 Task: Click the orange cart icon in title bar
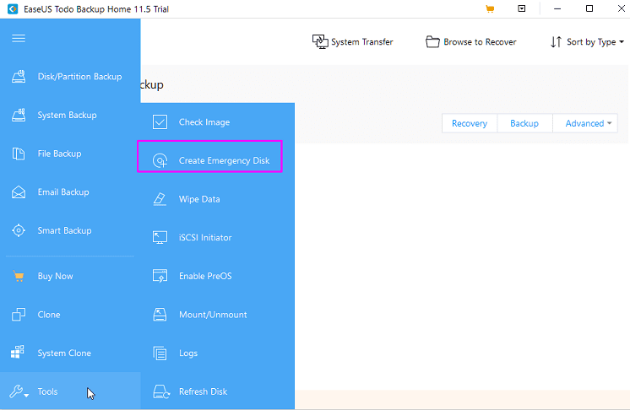click(490, 8)
